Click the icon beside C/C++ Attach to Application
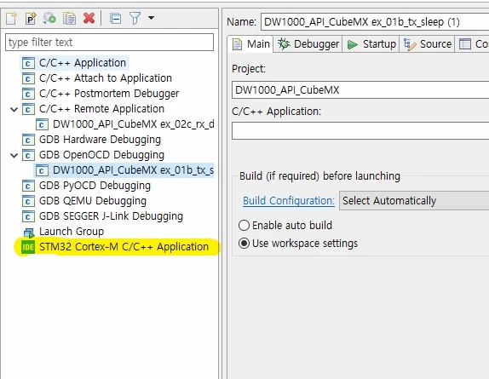489x379 pixels. [28, 79]
